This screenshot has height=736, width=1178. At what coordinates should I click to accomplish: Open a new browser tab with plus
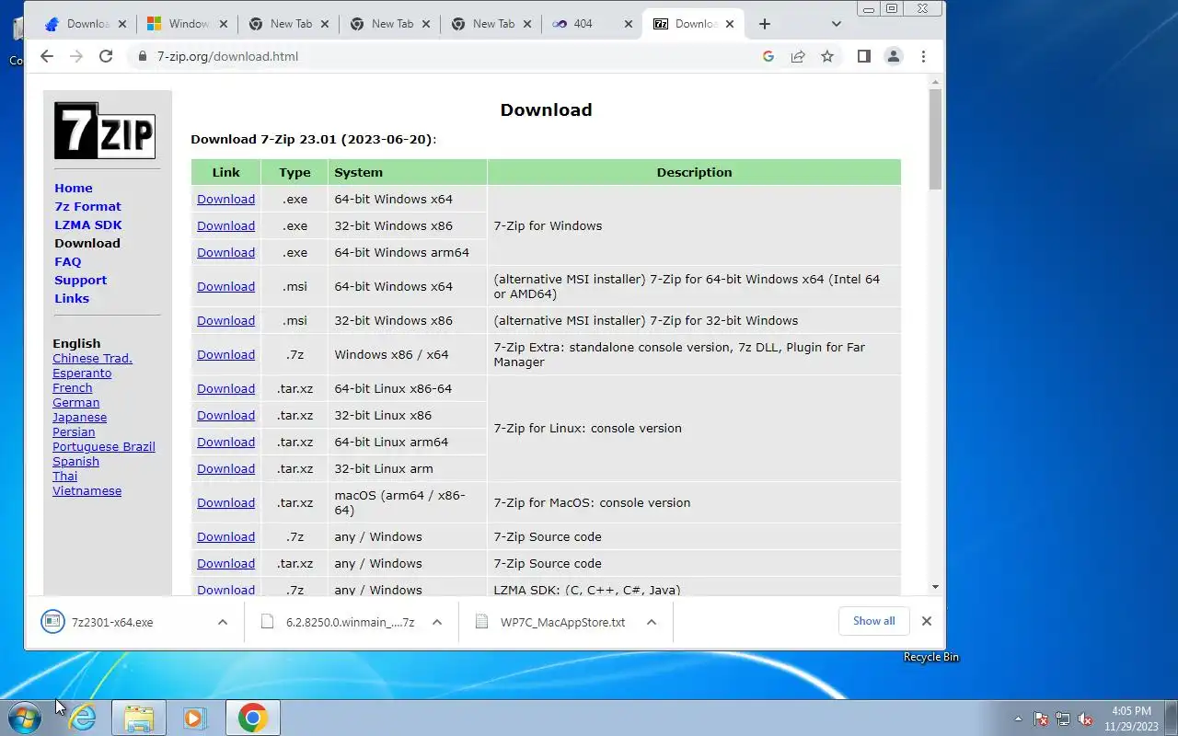[765, 24]
